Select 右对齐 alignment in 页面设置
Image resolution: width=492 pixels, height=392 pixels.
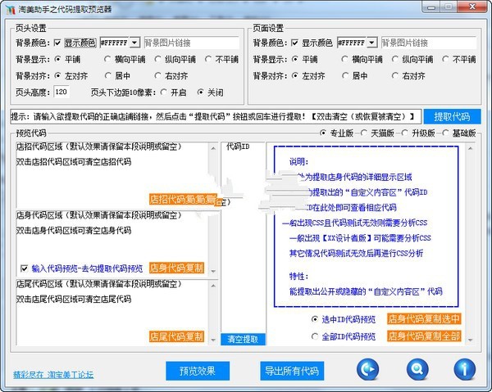coord(395,76)
